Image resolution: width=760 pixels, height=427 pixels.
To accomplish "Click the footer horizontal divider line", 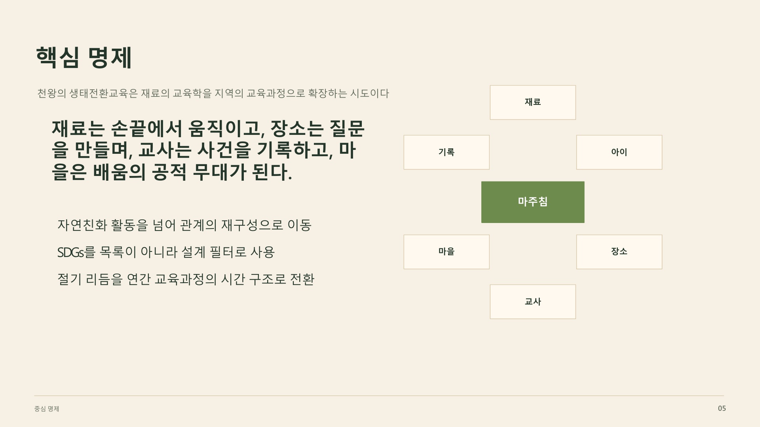I will click(379, 395).
